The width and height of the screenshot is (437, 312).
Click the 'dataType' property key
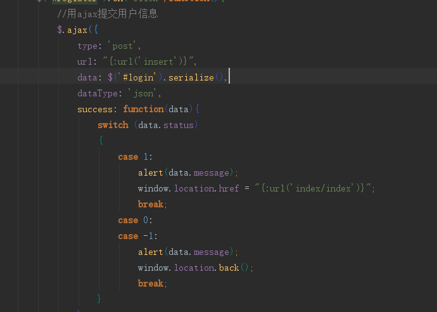tap(97, 93)
